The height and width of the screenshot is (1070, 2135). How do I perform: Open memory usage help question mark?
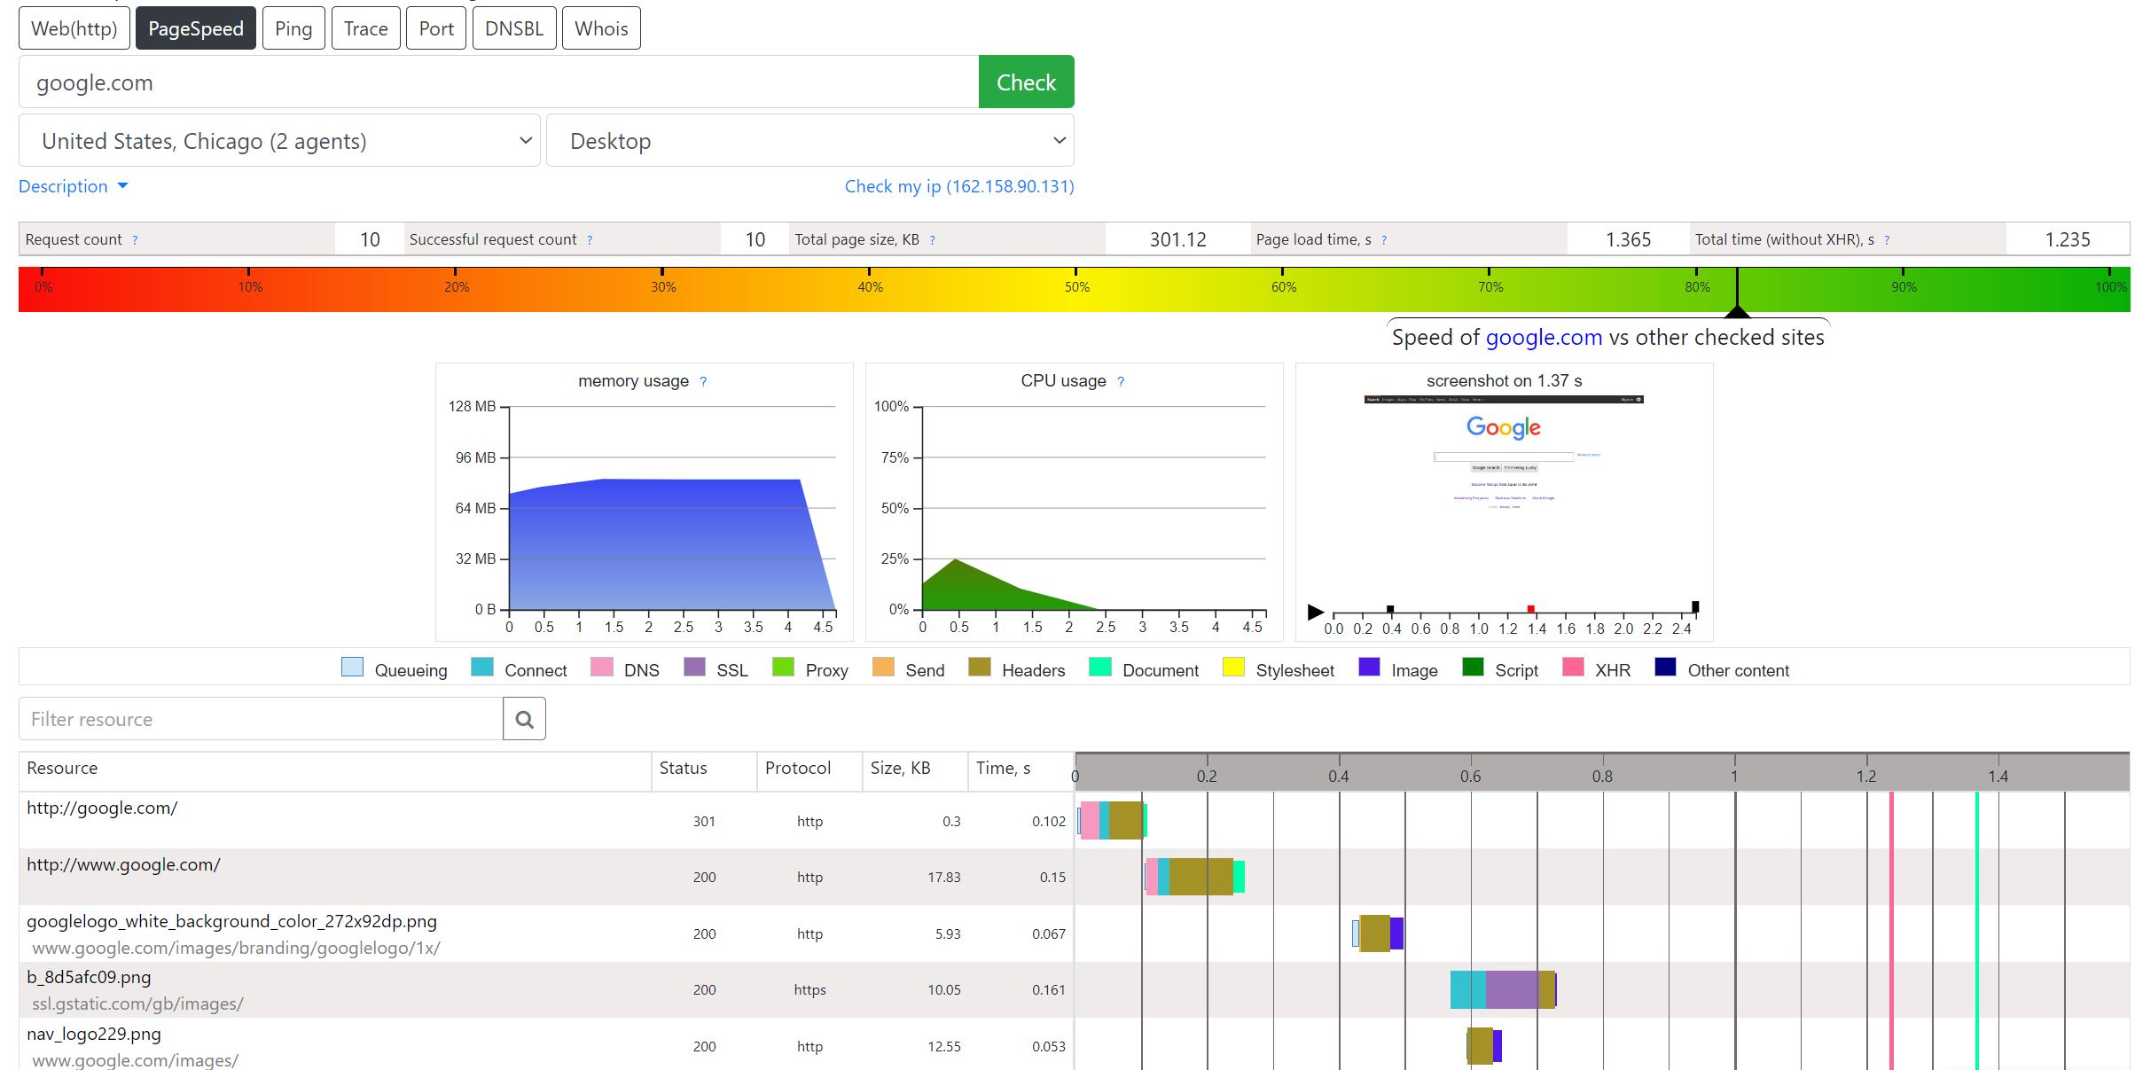pos(703,382)
